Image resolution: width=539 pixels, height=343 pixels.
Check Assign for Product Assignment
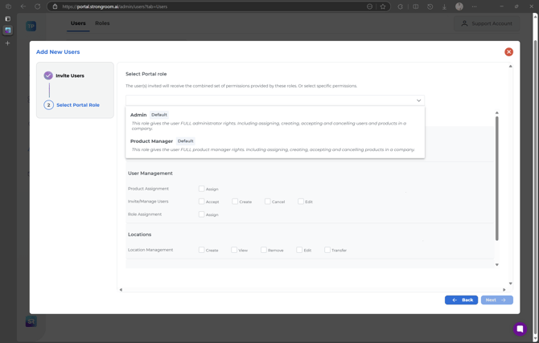[201, 189]
